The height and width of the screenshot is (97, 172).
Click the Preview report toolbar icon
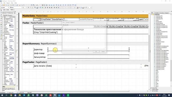[x=8, y=5]
